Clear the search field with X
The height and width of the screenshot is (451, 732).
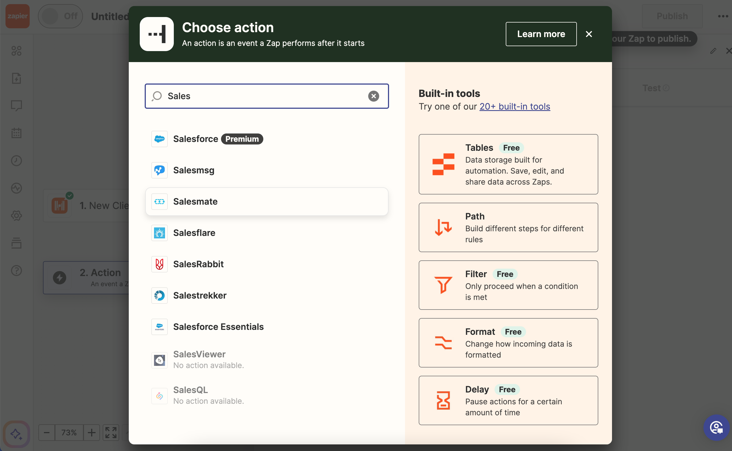[x=373, y=96]
